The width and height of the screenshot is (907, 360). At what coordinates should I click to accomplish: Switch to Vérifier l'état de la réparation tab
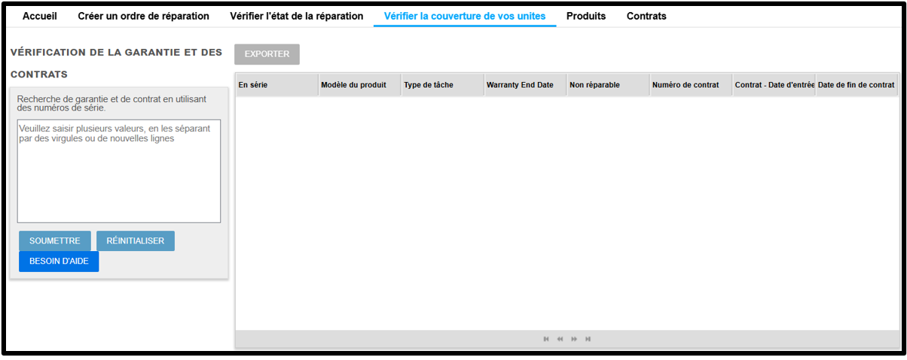click(297, 16)
